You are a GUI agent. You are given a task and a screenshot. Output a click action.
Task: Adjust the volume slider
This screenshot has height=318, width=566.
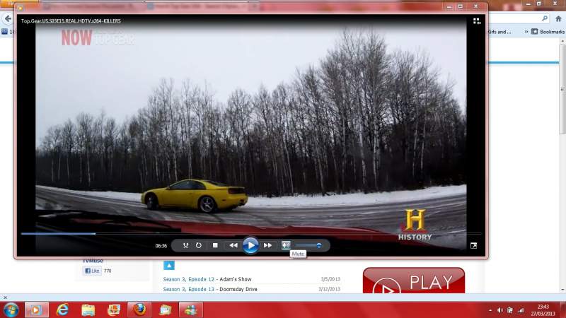pos(308,245)
